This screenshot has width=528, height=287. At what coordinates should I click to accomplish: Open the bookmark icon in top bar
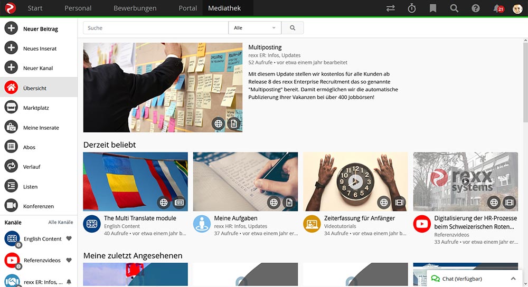click(433, 8)
